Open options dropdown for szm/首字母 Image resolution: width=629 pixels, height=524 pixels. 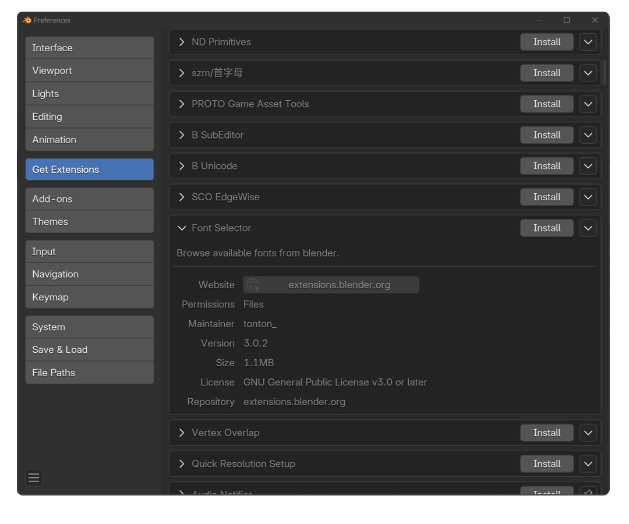(x=588, y=73)
